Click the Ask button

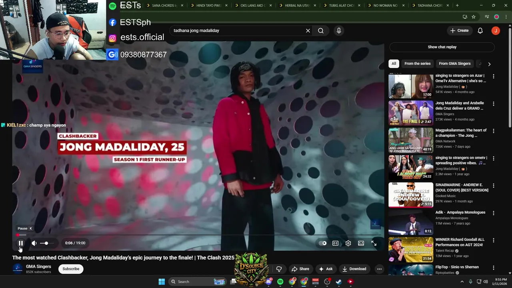tap(326, 269)
